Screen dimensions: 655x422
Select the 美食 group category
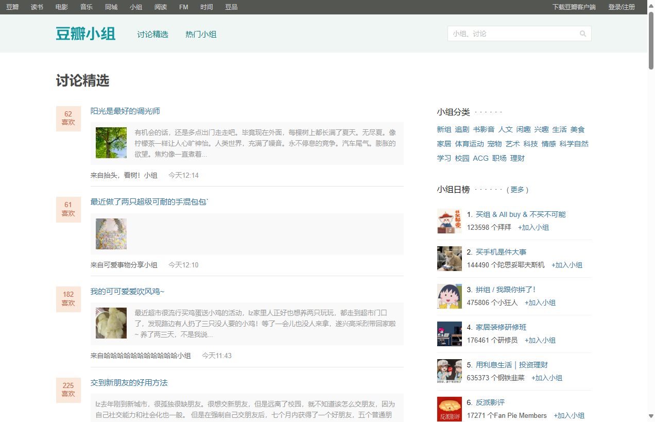[577, 129]
